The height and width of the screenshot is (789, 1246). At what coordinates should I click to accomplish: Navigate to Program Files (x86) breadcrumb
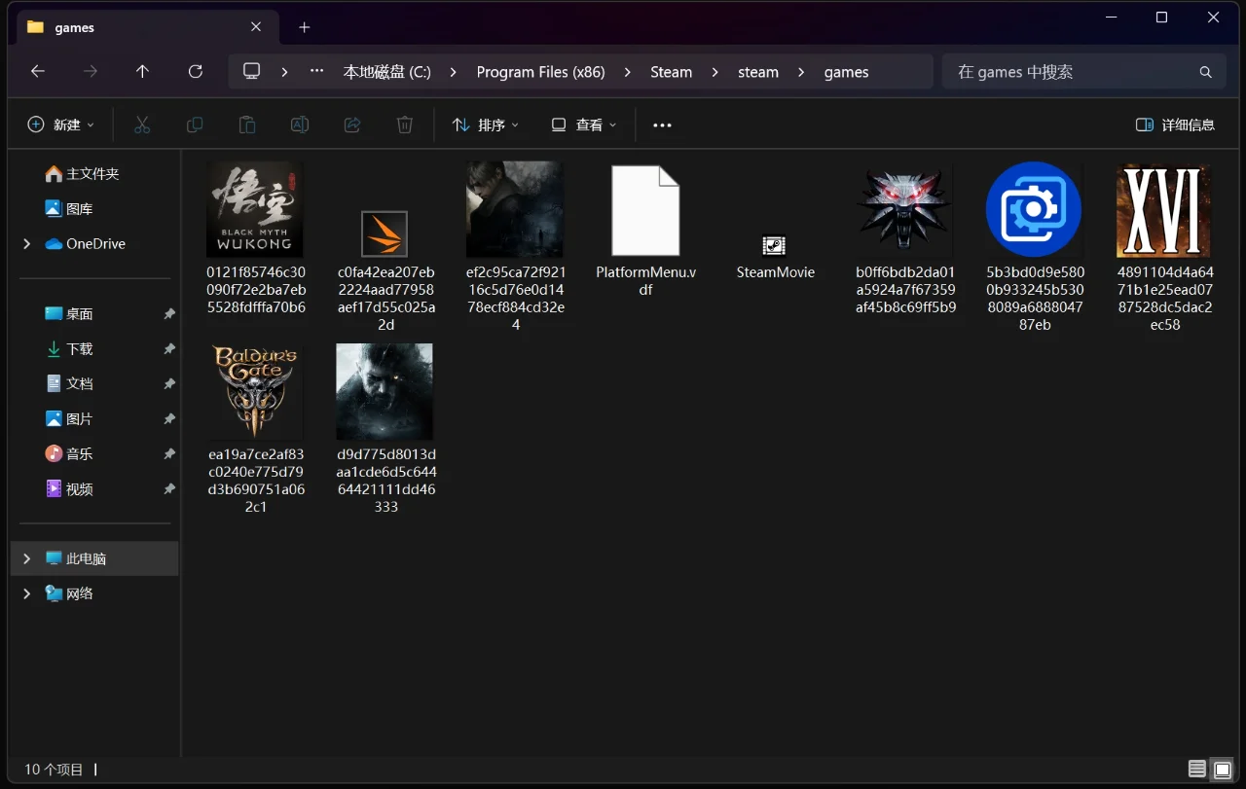tap(540, 72)
